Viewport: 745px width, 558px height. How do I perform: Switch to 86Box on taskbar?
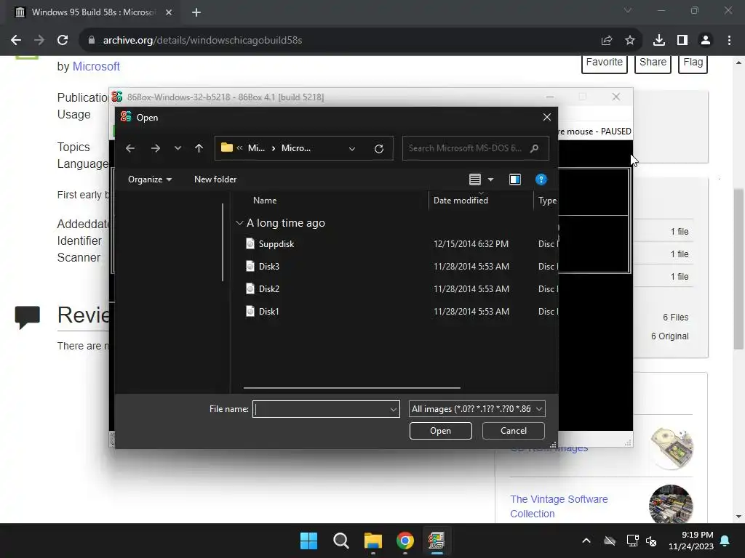(x=437, y=541)
